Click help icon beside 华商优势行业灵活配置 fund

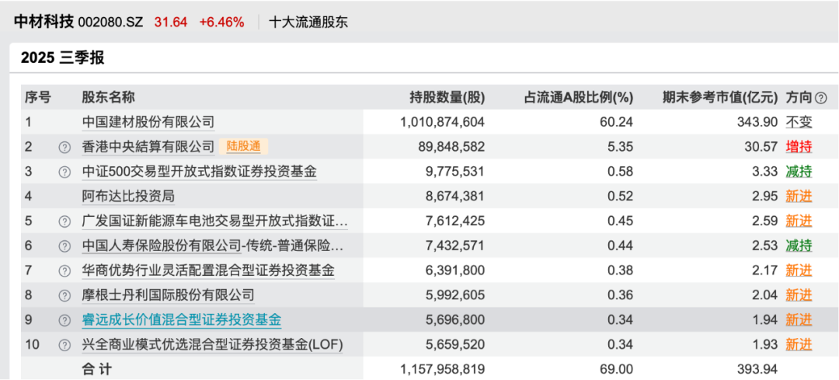(64, 271)
